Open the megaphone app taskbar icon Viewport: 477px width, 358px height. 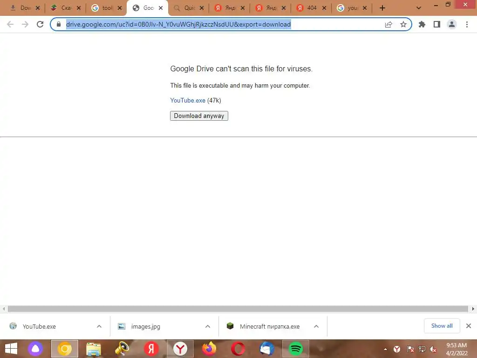[x=122, y=349]
